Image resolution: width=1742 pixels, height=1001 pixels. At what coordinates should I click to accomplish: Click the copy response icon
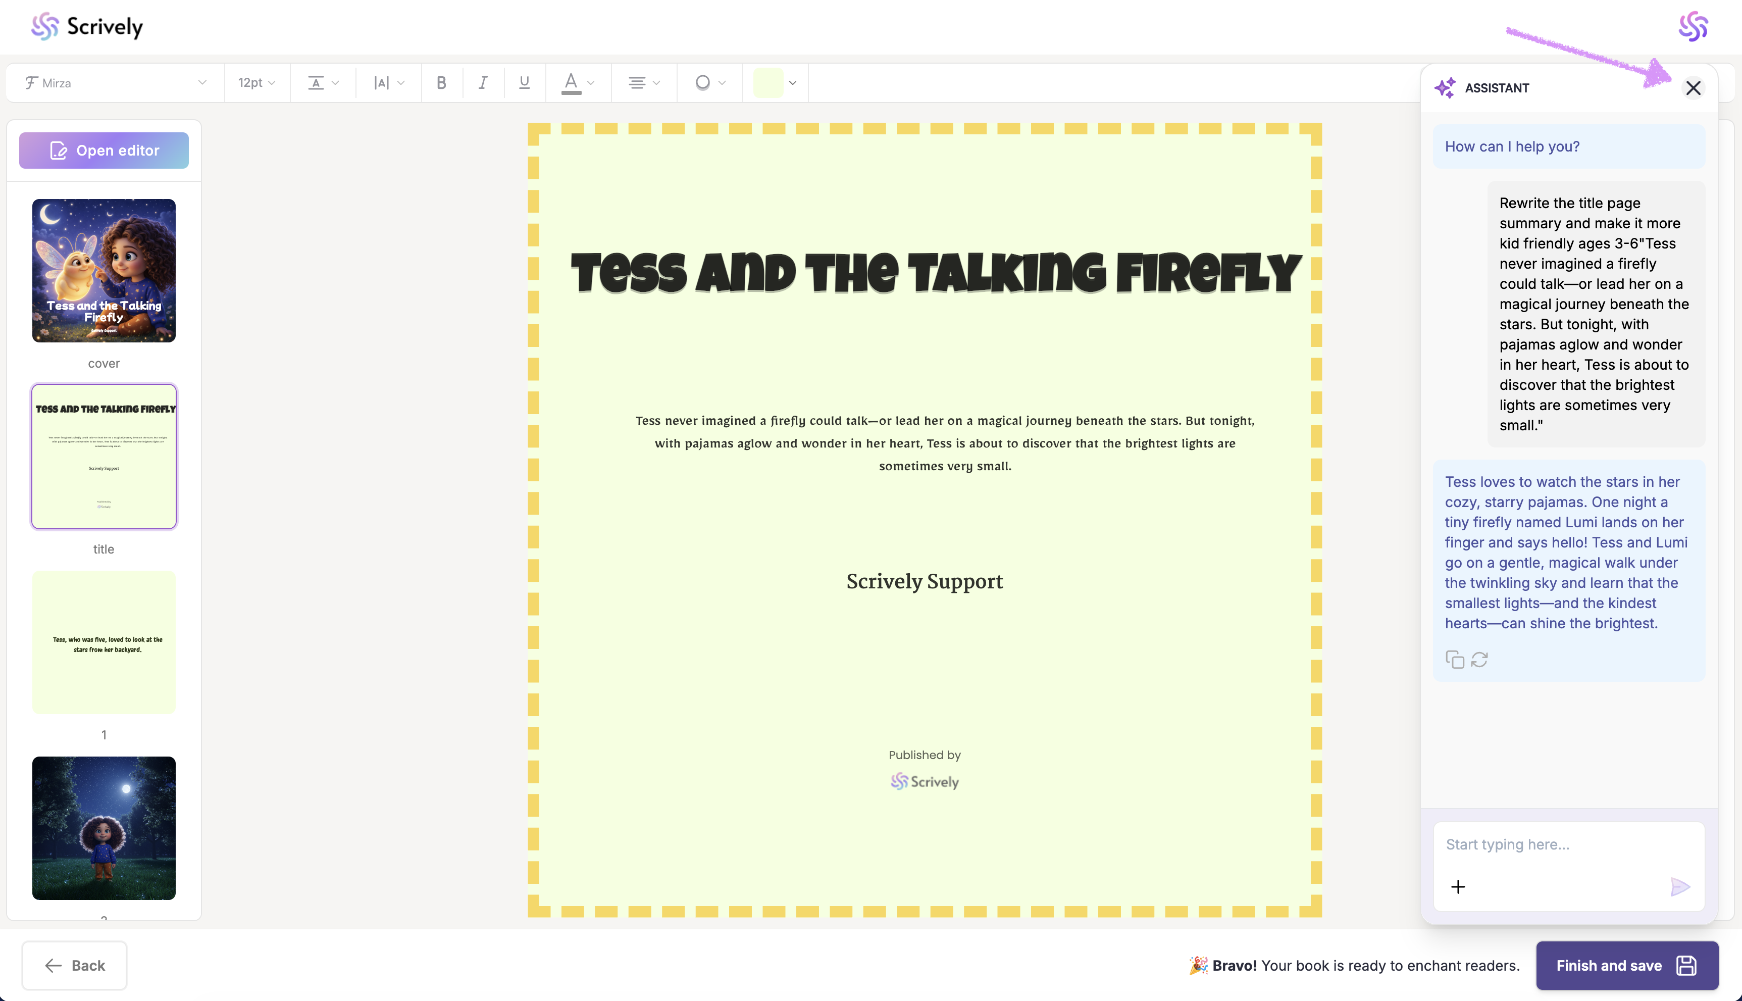click(1454, 659)
